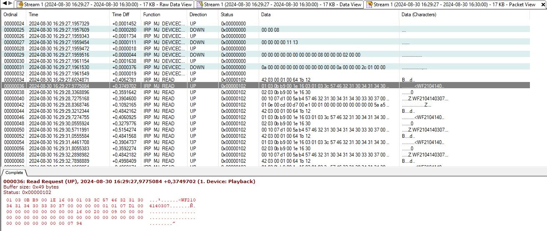
Task: Select packet row 00000052
Action: [x=266, y=136]
